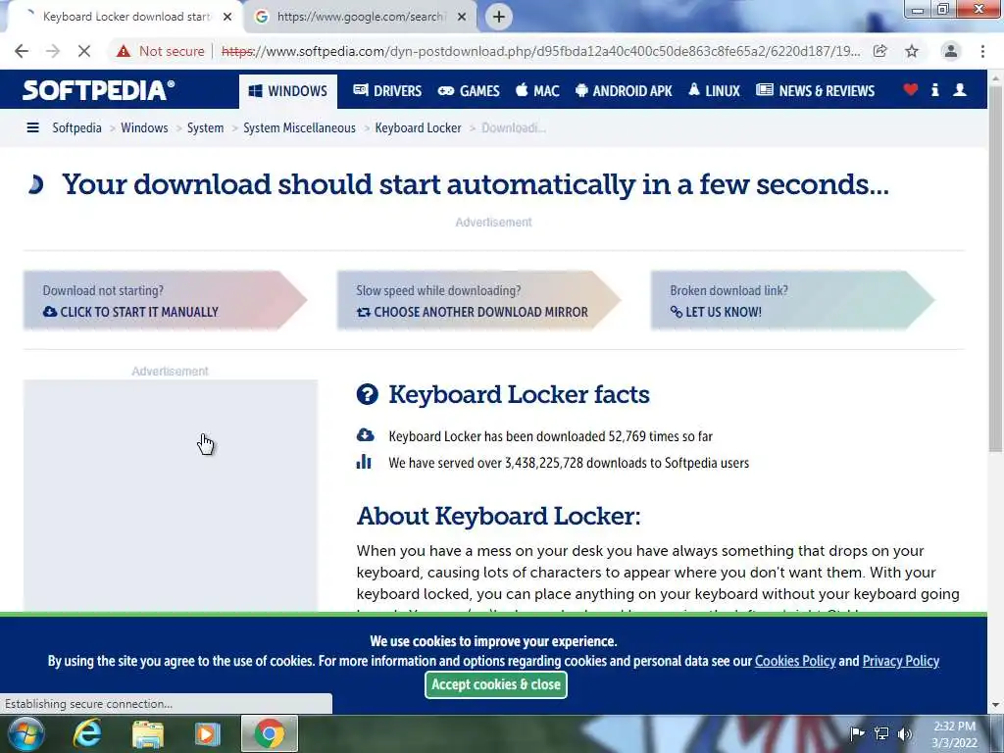This screenshot has height=753, width=1004.
Task: Open the Windows section tab
Action: click(x=289, y=91)
